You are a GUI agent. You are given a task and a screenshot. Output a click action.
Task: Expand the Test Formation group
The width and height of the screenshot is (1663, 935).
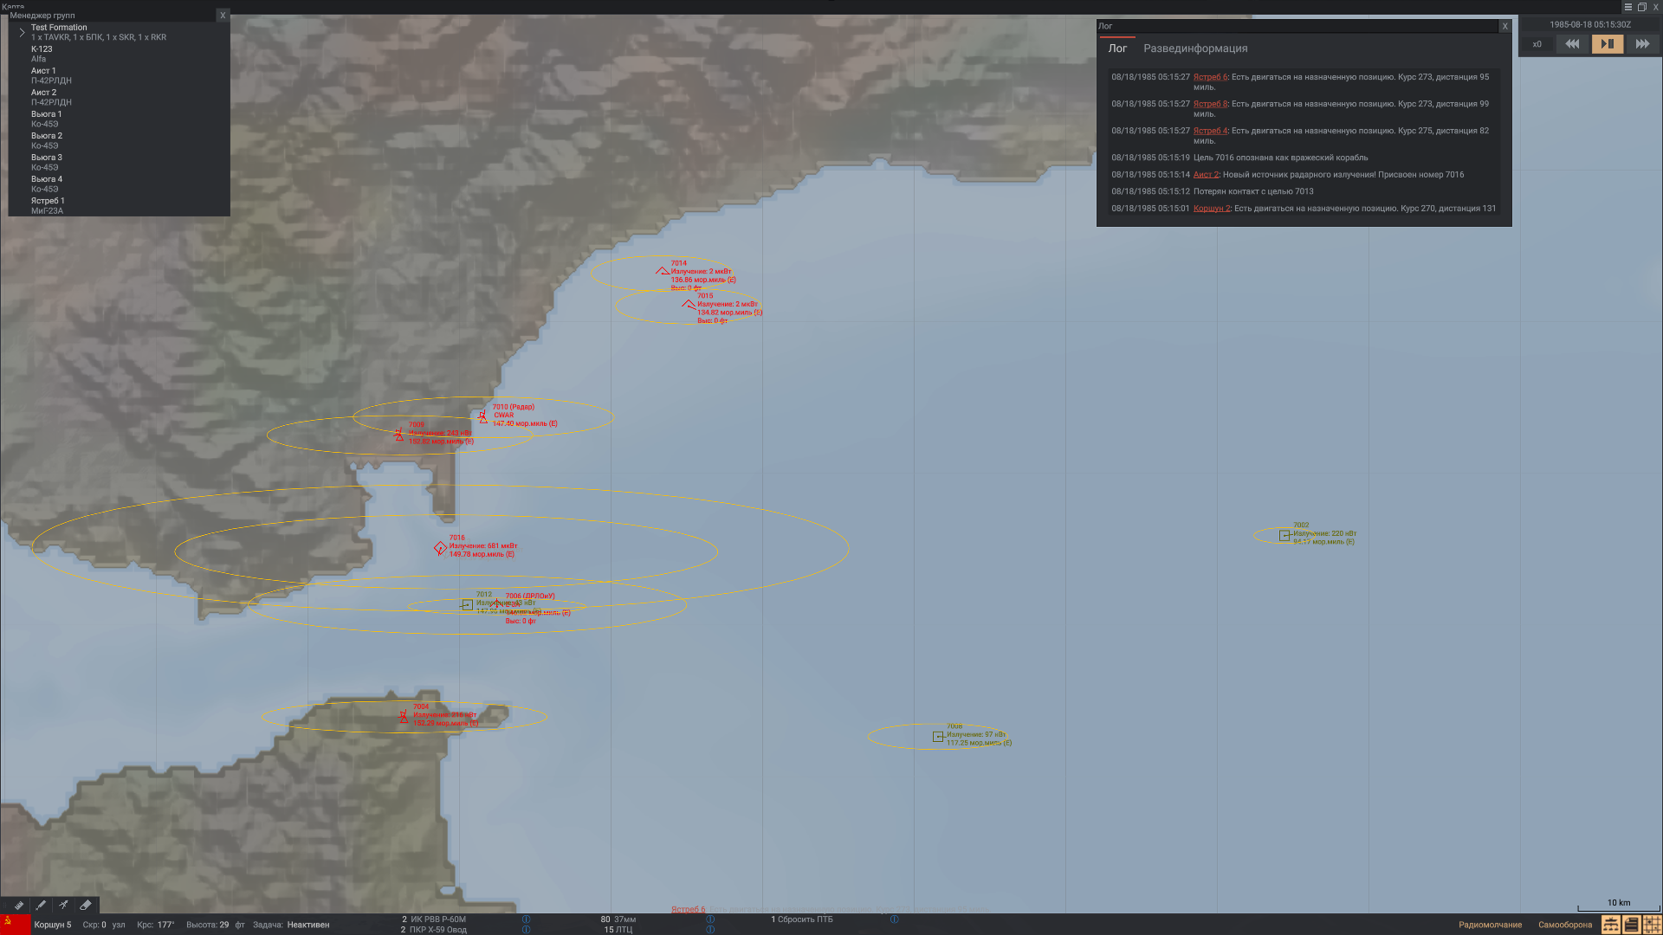[23, 32]
